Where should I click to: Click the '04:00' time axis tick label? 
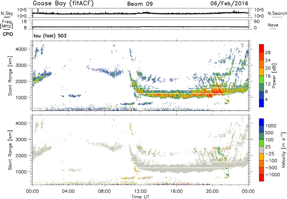(69, 191)
